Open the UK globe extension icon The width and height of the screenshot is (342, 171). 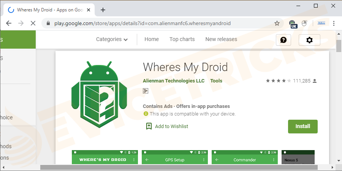click(x=293, y=24)
